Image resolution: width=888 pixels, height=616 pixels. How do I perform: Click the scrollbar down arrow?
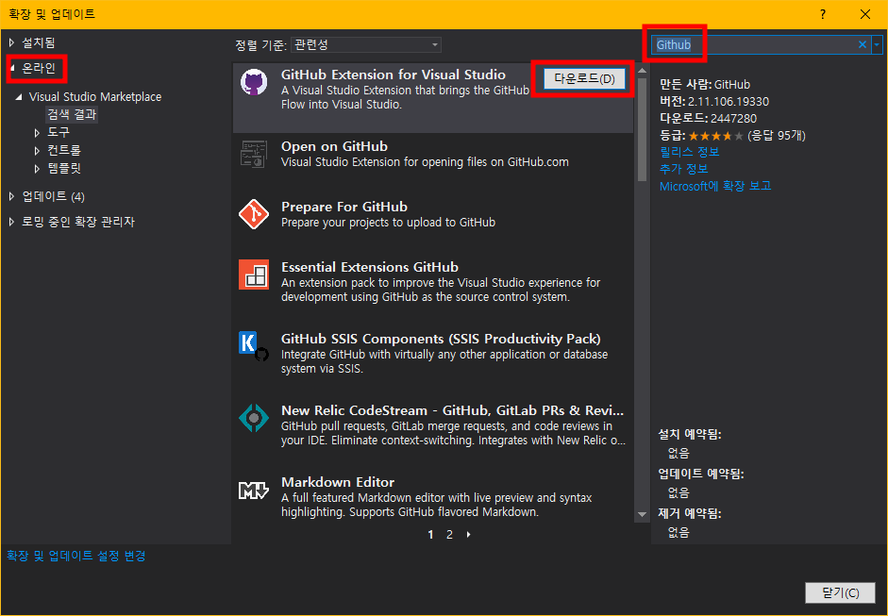click(642, 515)
